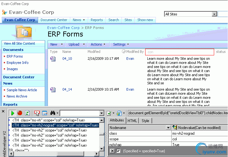
Task: Click Evan in the 04_10 row
Action: 130,59
